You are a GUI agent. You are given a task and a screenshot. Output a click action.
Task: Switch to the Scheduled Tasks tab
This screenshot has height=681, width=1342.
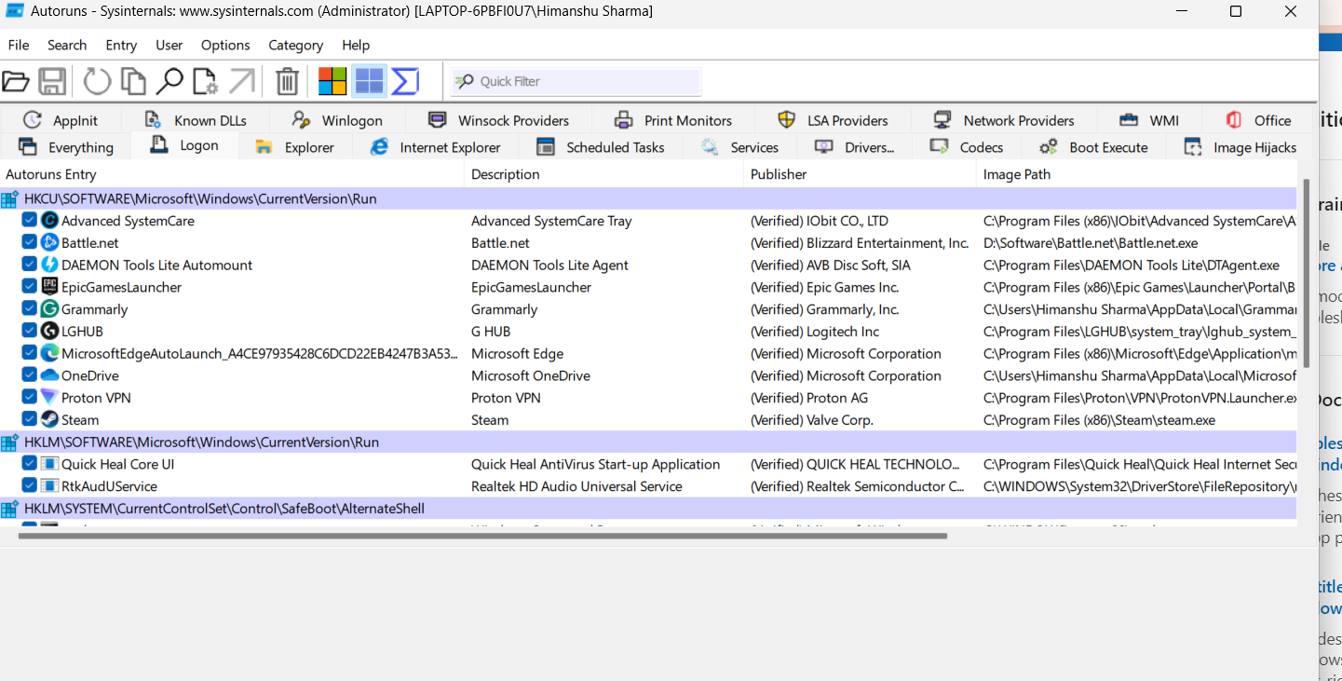[x=602, y=147]
